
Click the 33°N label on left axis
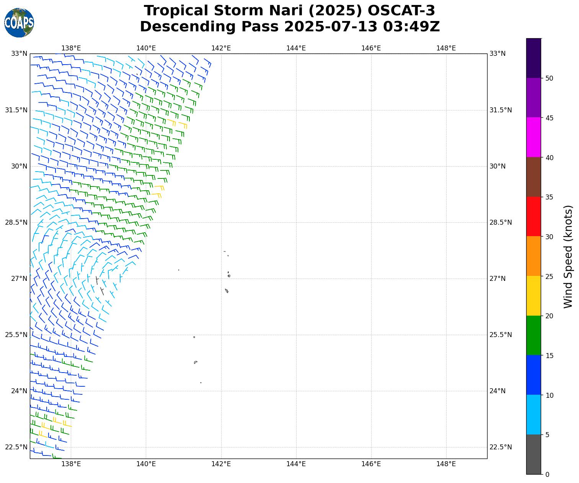[x=19, y=53]
